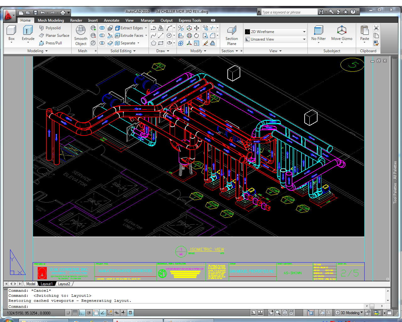Click the search keyword input field
402x322 pixels.
(x=289, y=12)
